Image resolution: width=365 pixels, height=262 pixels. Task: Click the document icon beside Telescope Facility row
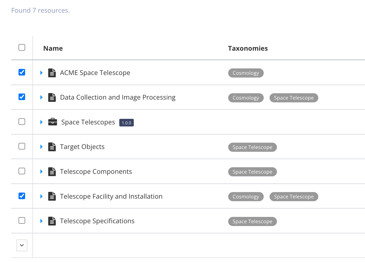tap(52, 196)
